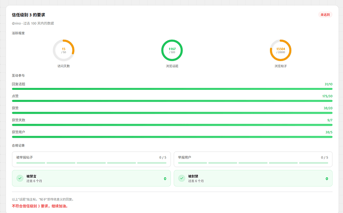This screenshot has height=213, width=343.
Task: Click the 获赞 progress bar
Action: [x=172, y=113]
